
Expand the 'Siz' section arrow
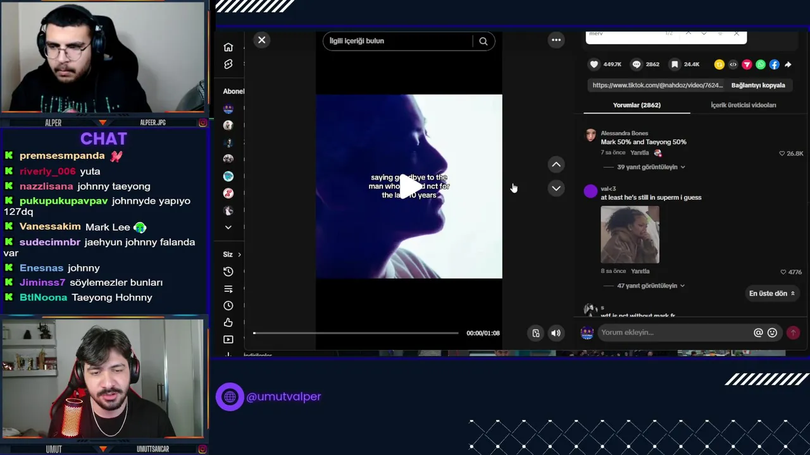[x=239, y=255]
